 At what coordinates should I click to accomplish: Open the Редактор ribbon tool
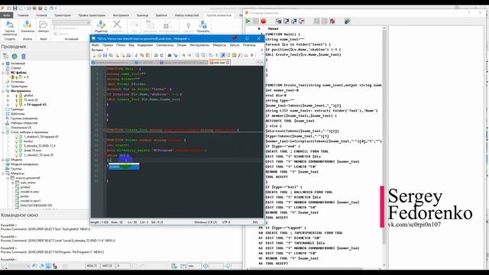pos(101,27)
